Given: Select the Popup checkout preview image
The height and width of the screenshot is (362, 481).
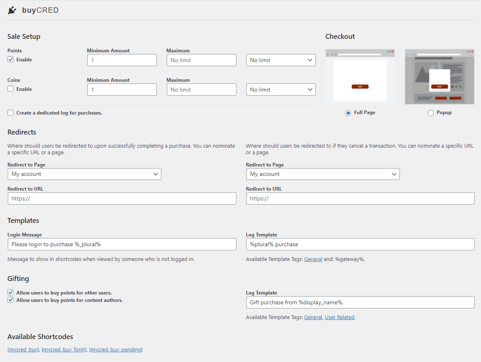Looking at the screenshot, I should point(439,76).
